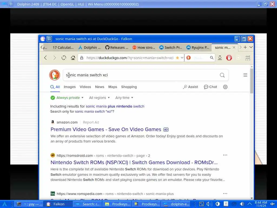
Task: Click the DuckDuckGo search engine icon in toolbar
Action: tap(189, 58)
